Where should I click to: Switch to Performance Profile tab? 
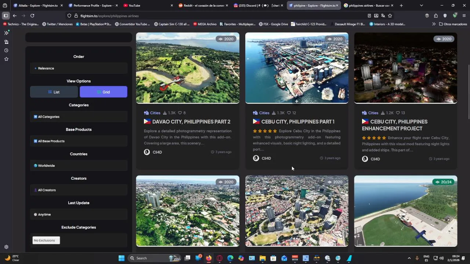point(93,5)
